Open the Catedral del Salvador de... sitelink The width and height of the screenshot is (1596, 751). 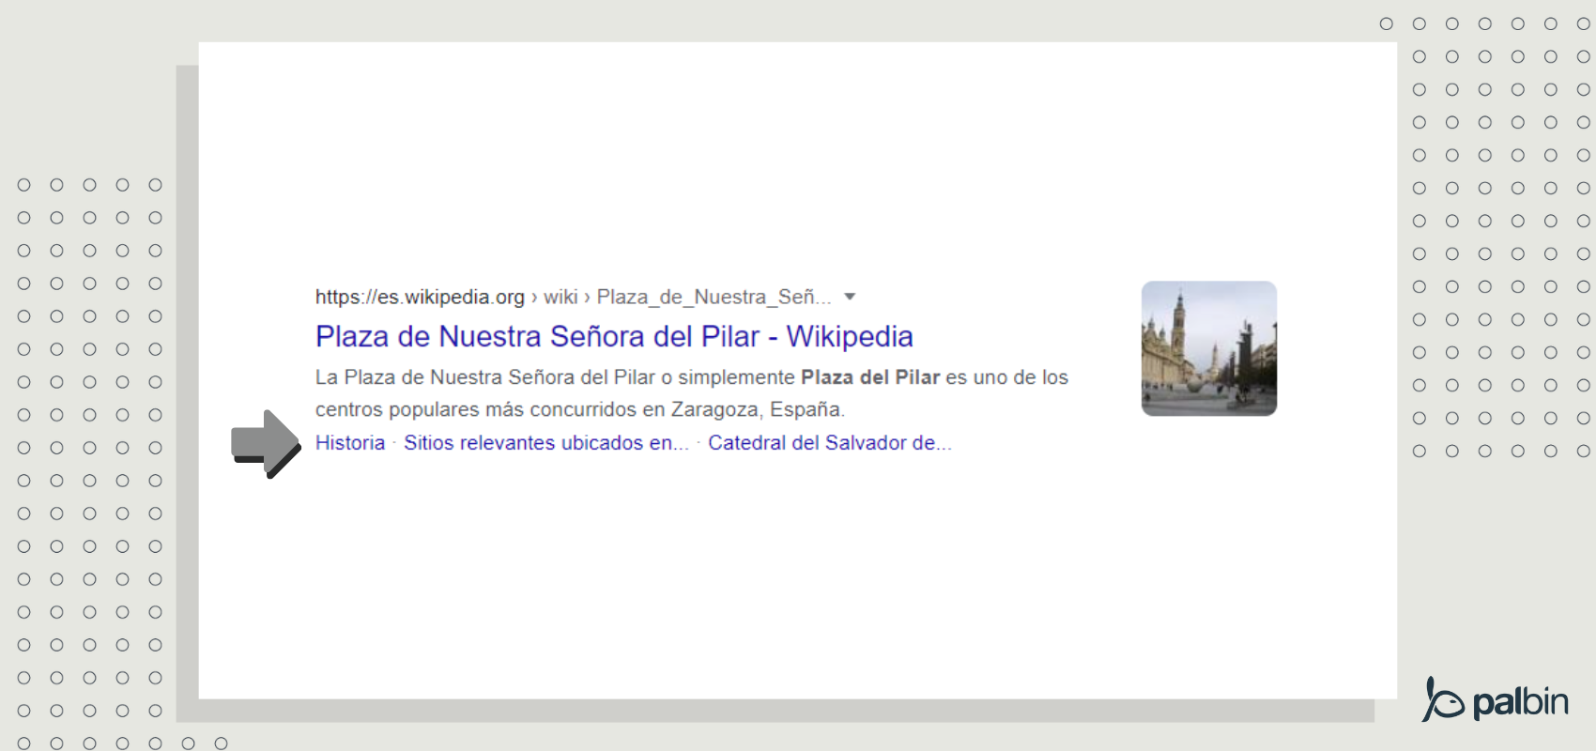[x=830, y=443]
